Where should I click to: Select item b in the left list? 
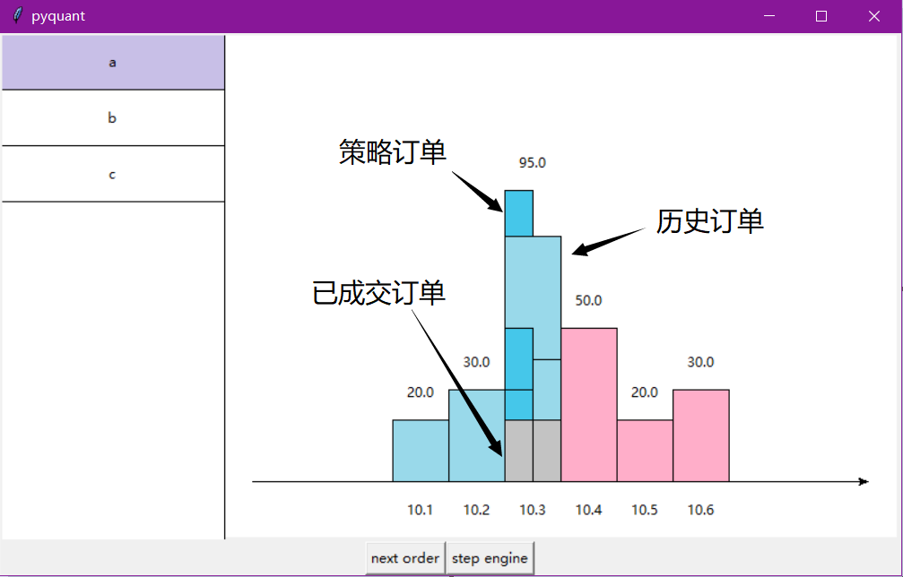pyautogui.click(x=113, y=118)
